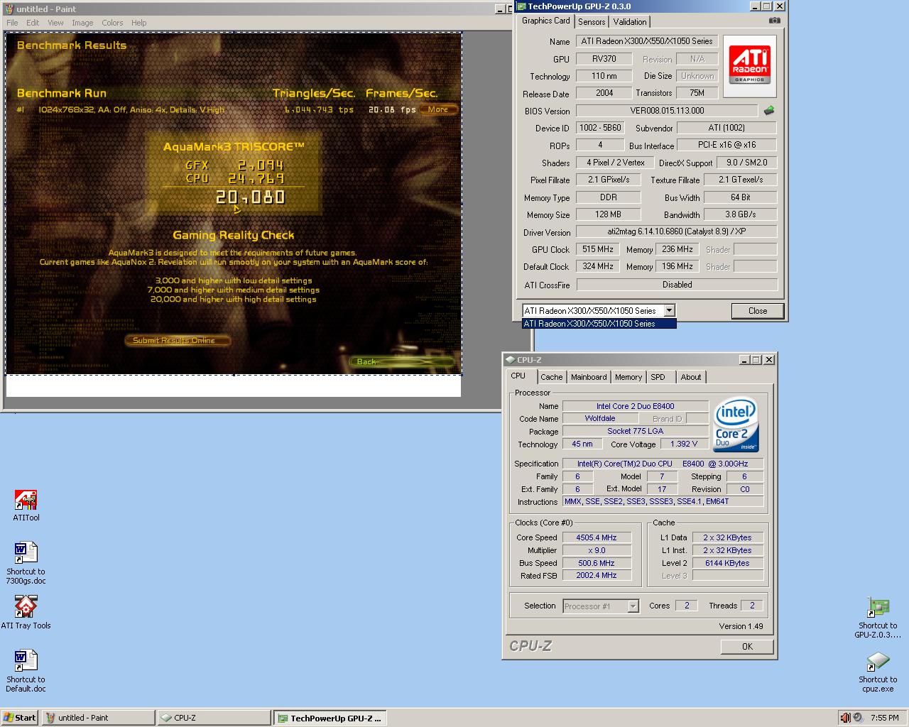This screenshot has width=909, height=727.
Task: Click the Rated FSB 2002.4 MHz value
Action: click(597, 576)
